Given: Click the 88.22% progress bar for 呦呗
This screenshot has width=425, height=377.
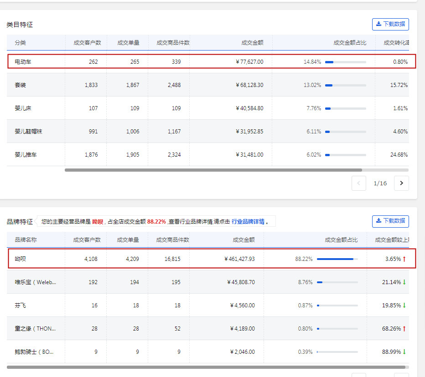Looking at the screenshot, I should point(337,259).
